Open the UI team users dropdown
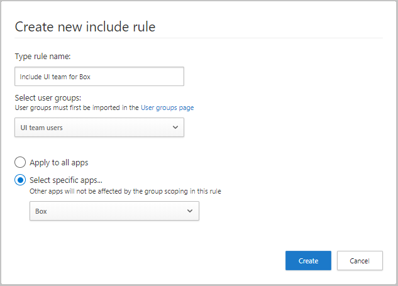Image resolution: width=398 pixels, height=286 pixels. tap(99, 128)
